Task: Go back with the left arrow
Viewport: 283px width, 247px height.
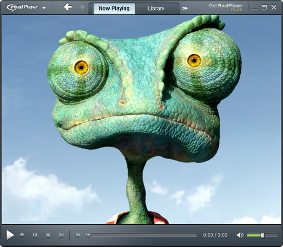Action: point(68,7)
